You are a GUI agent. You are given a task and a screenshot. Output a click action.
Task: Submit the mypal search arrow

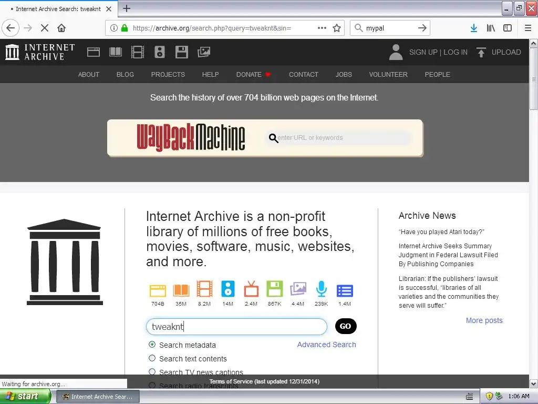click(422, 28)
